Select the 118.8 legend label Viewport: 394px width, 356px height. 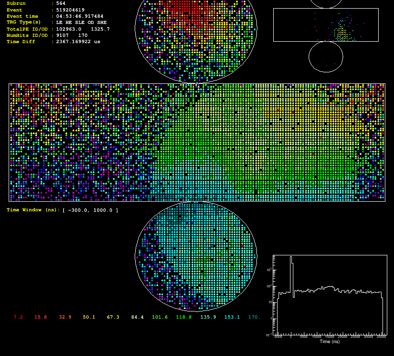pos(184,317)
